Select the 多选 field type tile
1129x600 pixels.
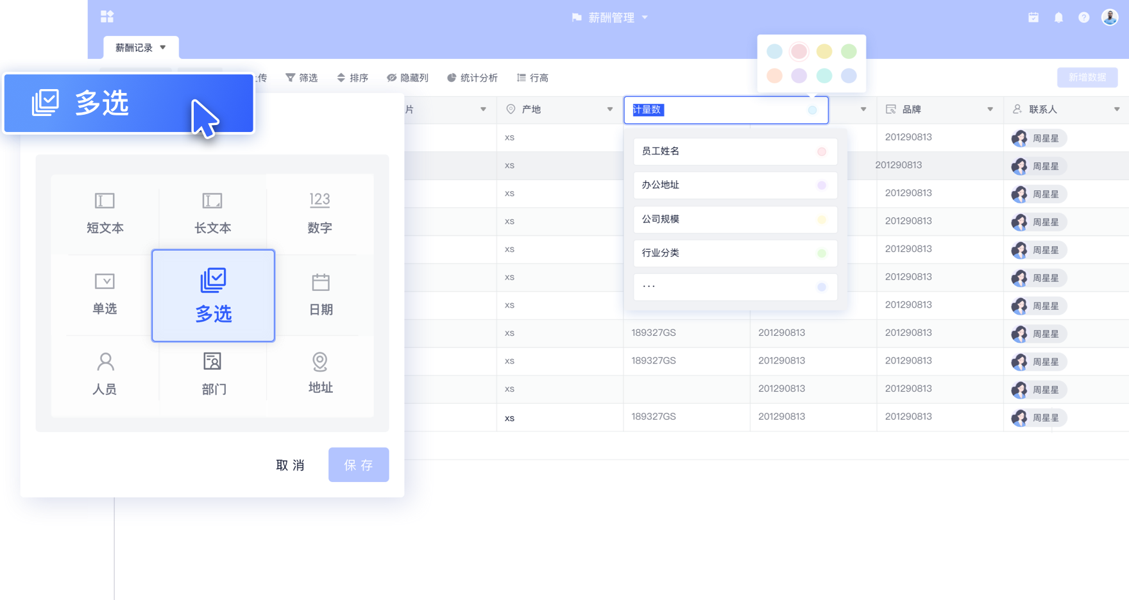click(213, 296)
